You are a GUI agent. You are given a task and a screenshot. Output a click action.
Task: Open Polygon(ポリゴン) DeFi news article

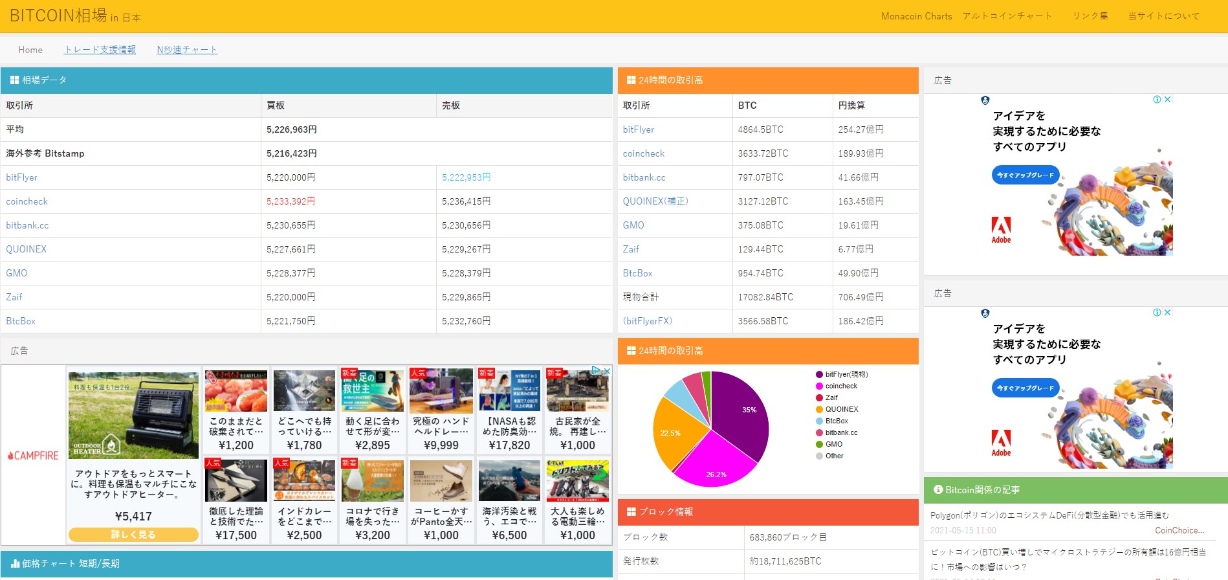click(x=1049, y=515)
